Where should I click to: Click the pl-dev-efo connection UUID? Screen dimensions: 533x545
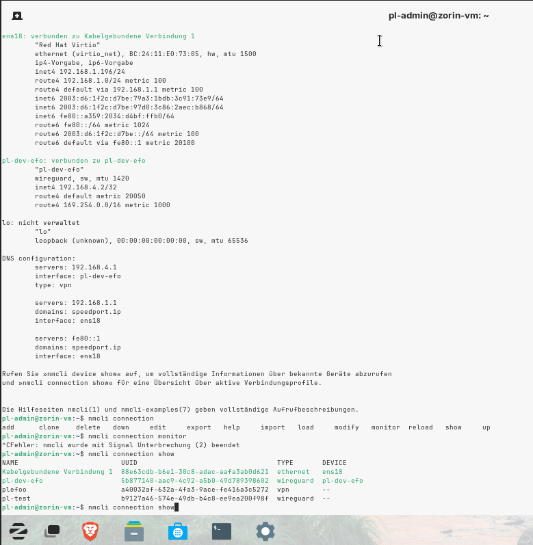point(194,481)
